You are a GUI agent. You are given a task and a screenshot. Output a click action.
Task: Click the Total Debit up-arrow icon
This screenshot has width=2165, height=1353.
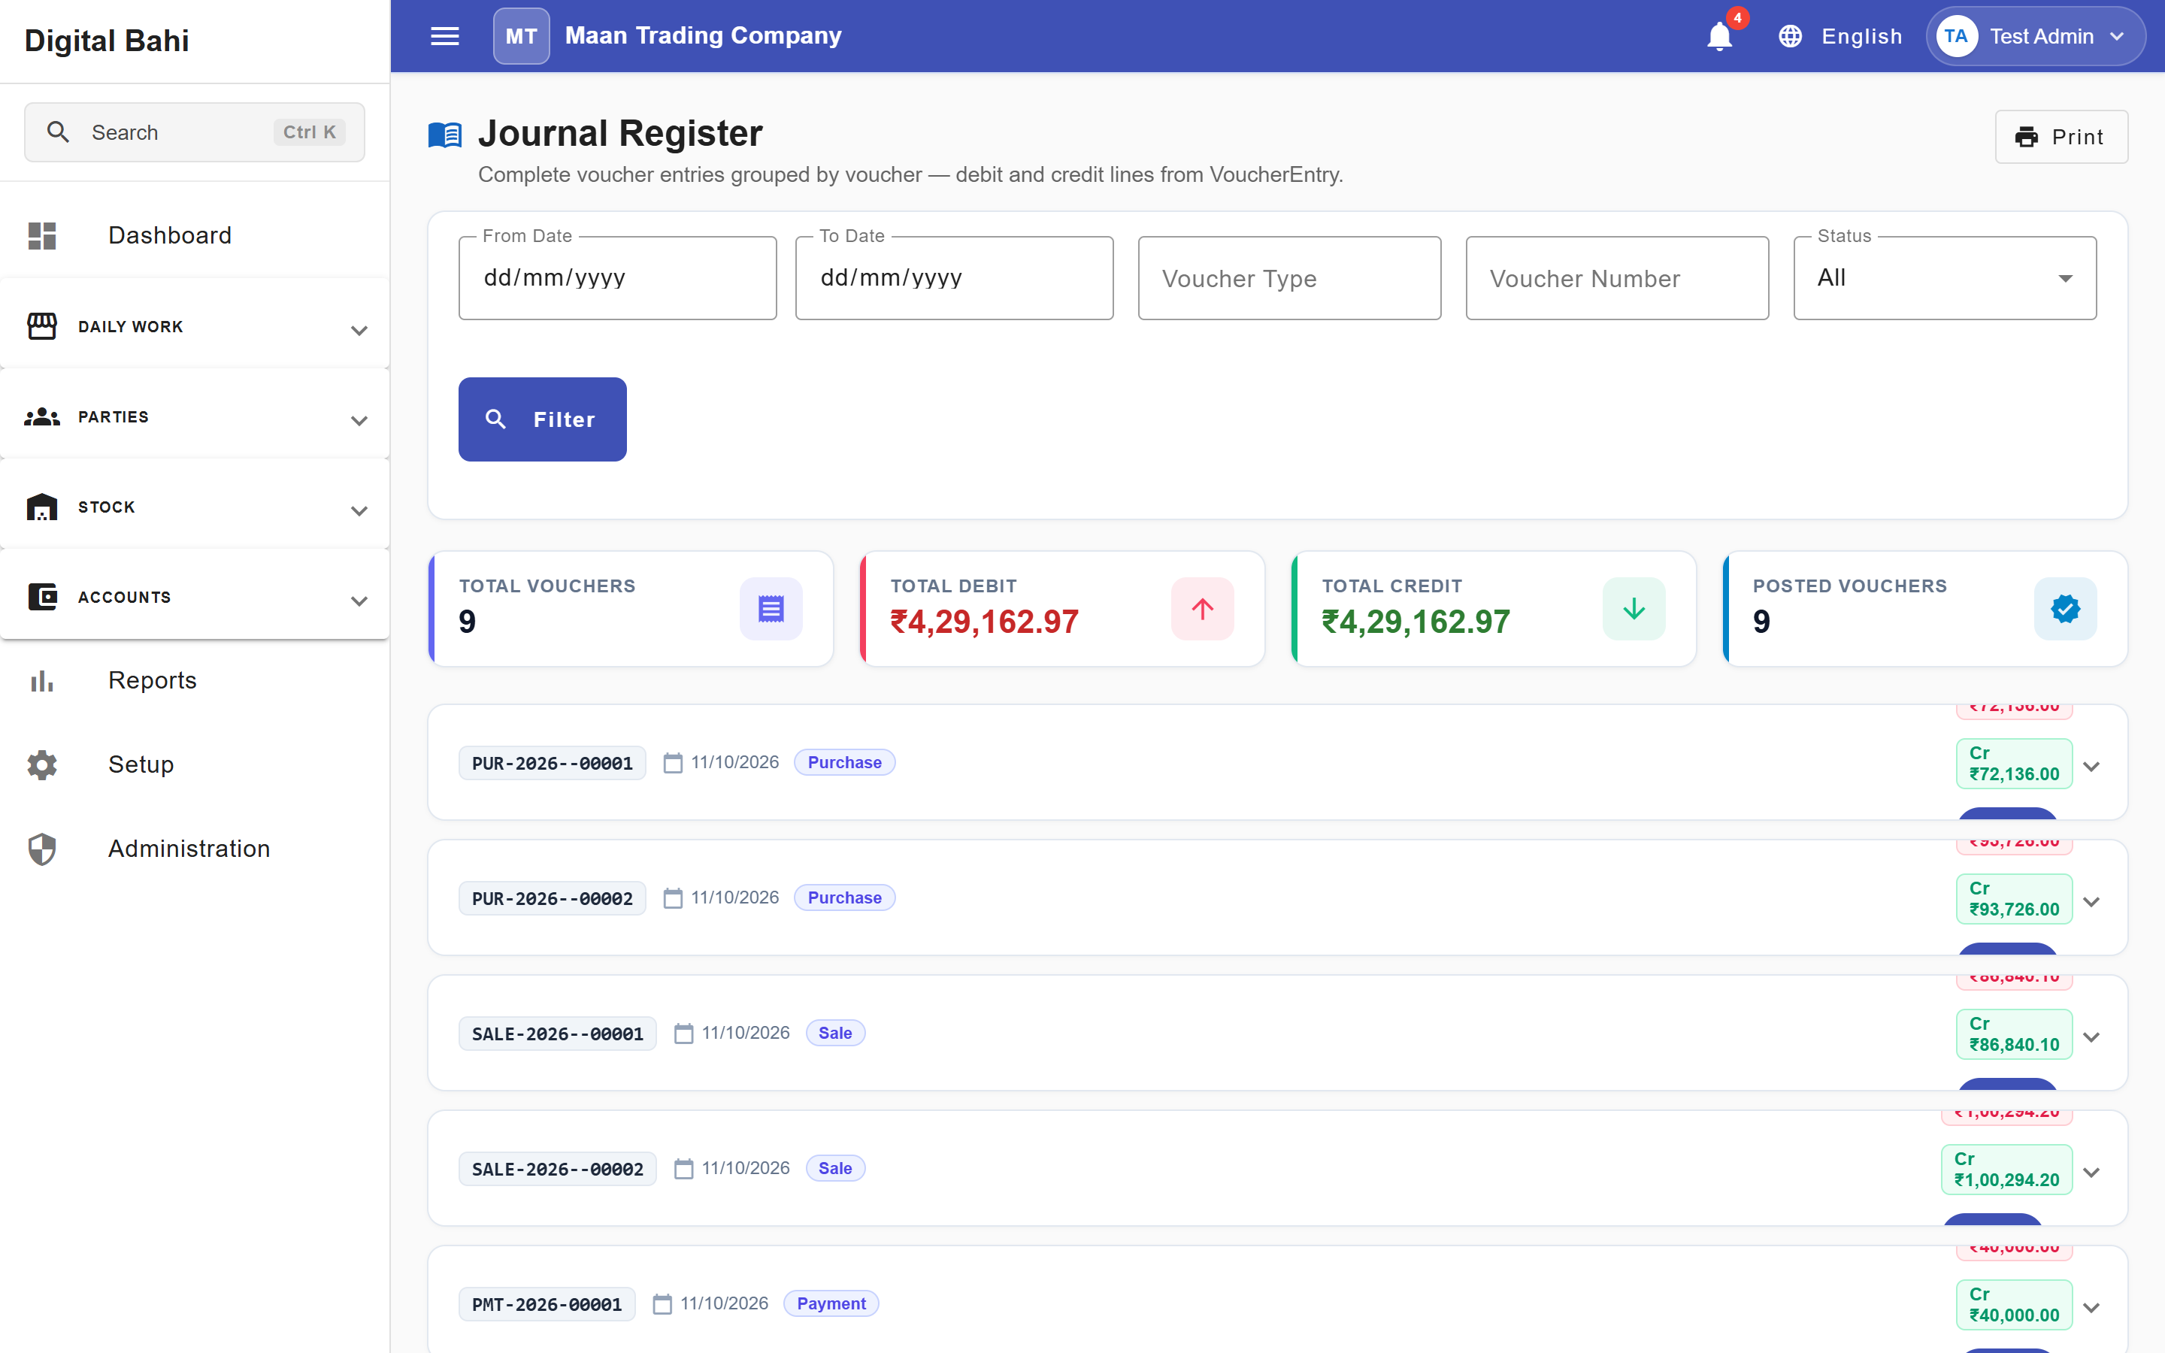point(1202,609)
